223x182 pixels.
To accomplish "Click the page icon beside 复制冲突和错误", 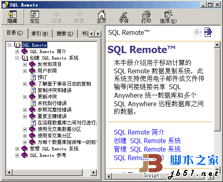I will (33, 90).
